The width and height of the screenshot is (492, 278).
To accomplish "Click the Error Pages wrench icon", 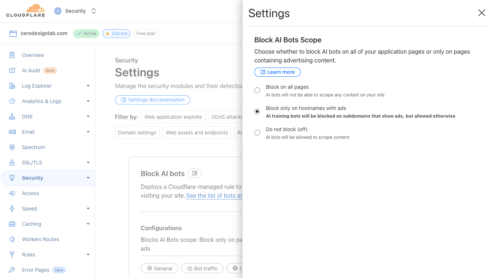I will [12, 270].
